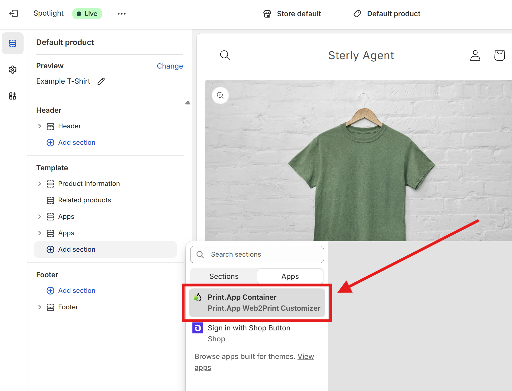
Task: Open the cart icon in preview header
Action: click(499, 55)
